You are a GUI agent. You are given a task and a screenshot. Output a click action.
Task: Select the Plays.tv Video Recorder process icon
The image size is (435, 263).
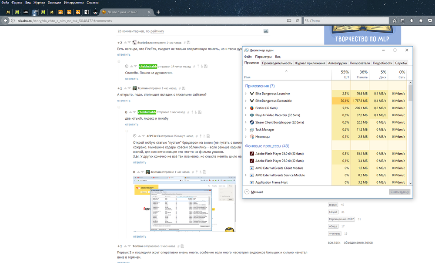point(252,115)
